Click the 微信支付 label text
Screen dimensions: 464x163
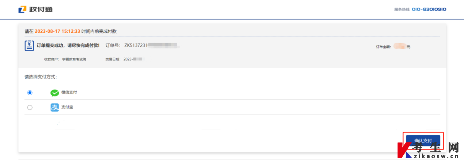pos(69,92)
